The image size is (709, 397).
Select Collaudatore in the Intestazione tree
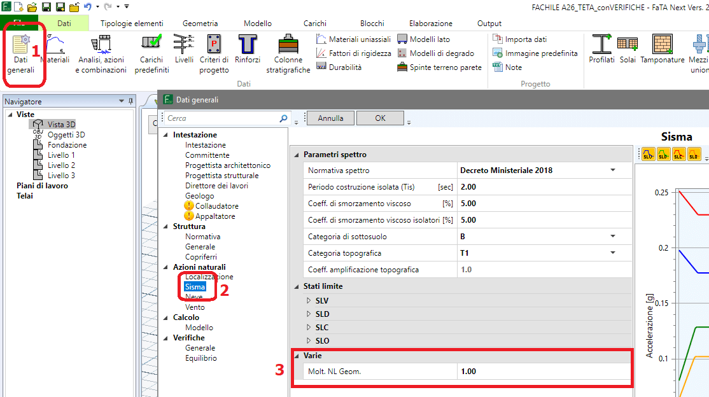[216, 206]
